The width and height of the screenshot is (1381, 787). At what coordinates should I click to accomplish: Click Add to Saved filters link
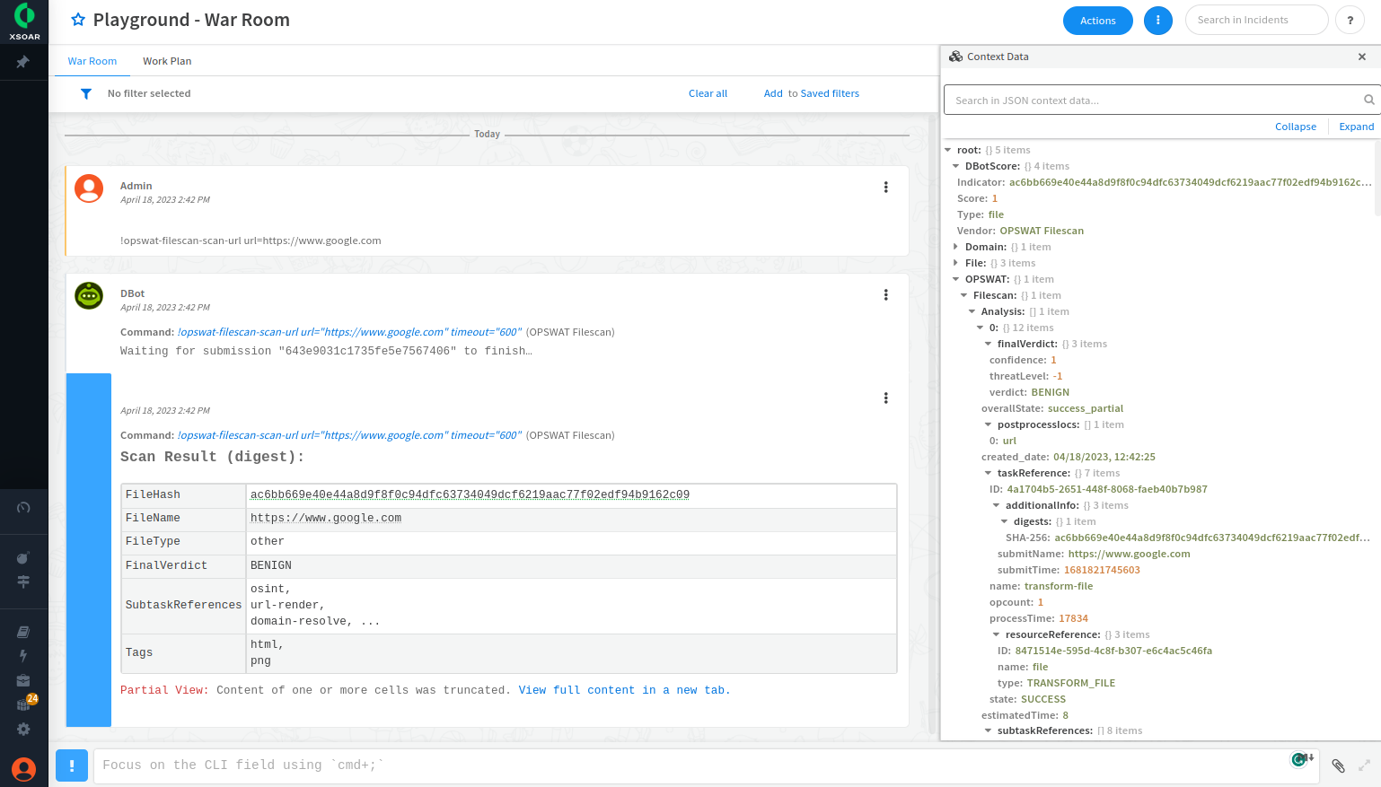pos(812,93)
